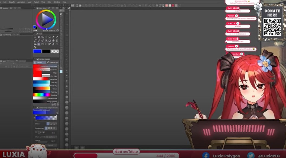Viewport: 286px width, 158px height.
Task: Open the Window menu
Action: [57, 2]
